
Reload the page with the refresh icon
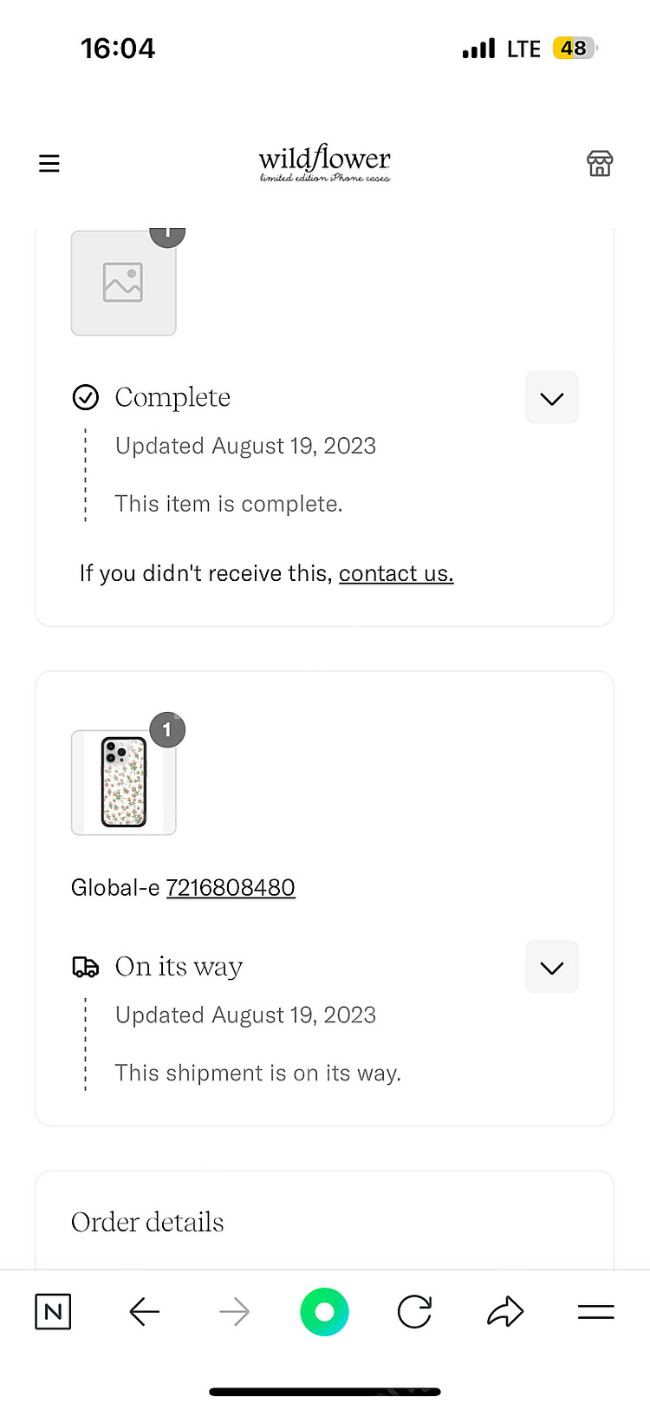coord(415,1312)
